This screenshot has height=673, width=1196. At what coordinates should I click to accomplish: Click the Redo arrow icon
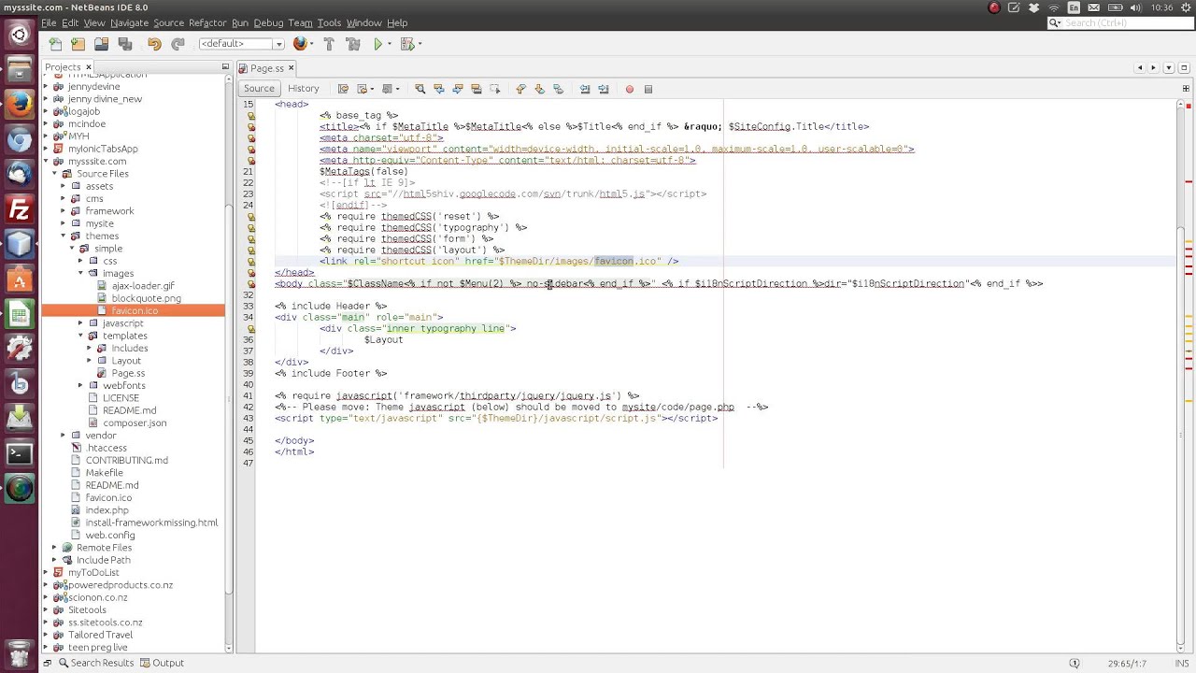coord(178,44)
